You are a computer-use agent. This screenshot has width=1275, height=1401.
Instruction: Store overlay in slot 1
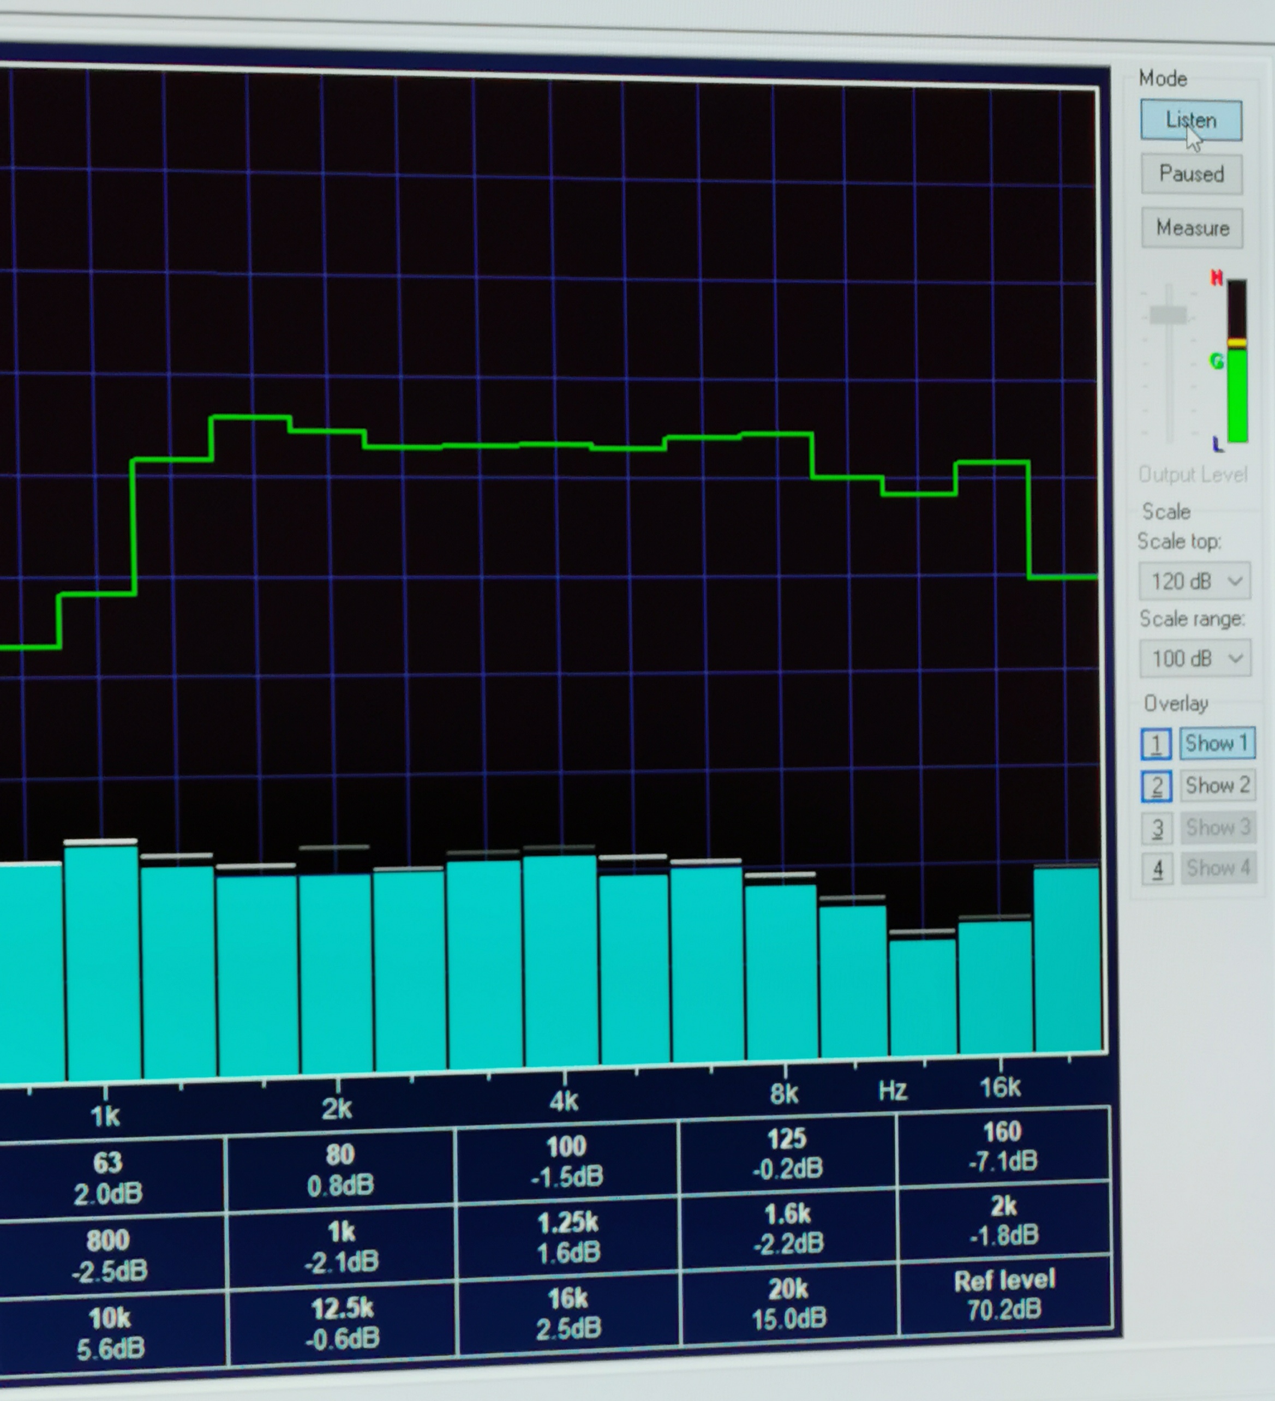coord(1156,744)
